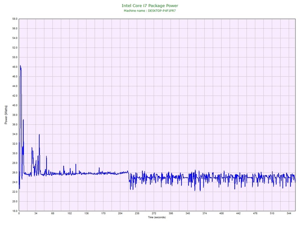The image size is (300, 225).
Task: Click the 374 time-axis tick label
Action: pos(205,213)
